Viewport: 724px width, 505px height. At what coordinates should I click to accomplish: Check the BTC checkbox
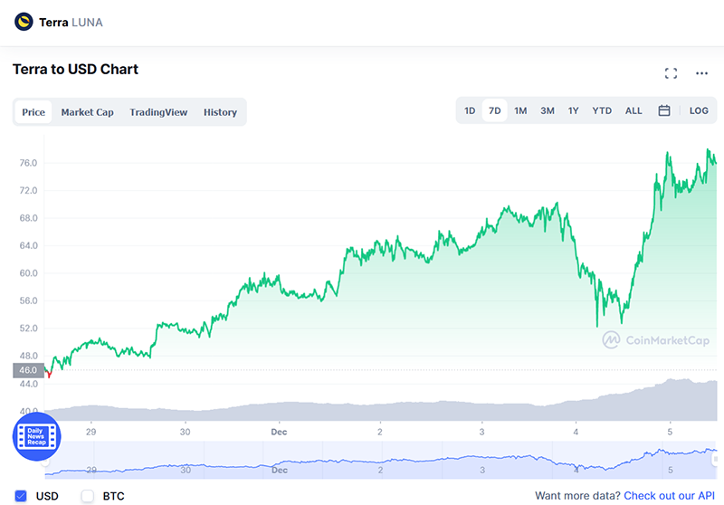87,496
